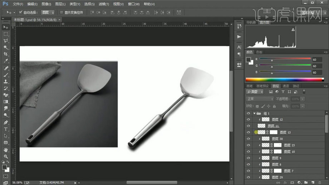Switch to the 通道 tab
The image size is (329, 185).
tap(286, 86)
